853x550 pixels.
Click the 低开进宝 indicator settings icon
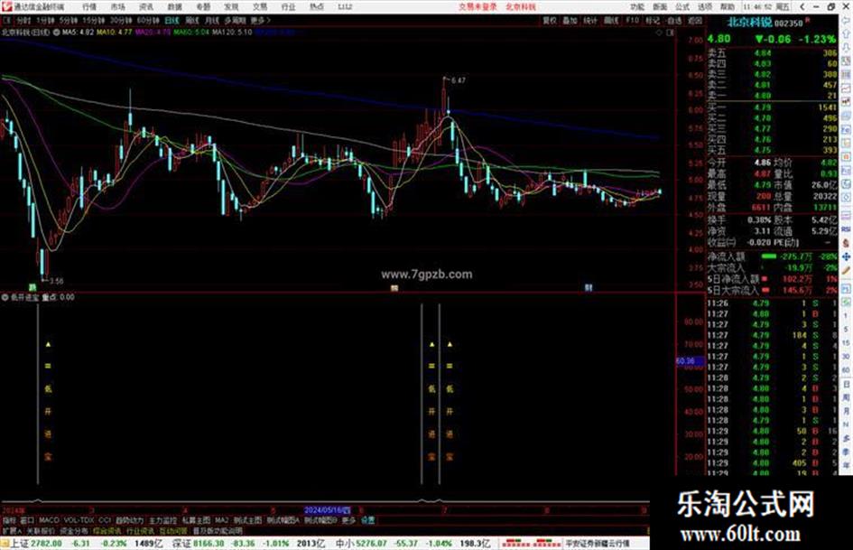[5, 297]
